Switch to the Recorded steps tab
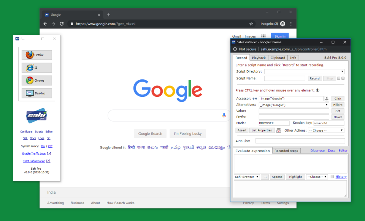365x221 pixels. click(x=286, y=150)
